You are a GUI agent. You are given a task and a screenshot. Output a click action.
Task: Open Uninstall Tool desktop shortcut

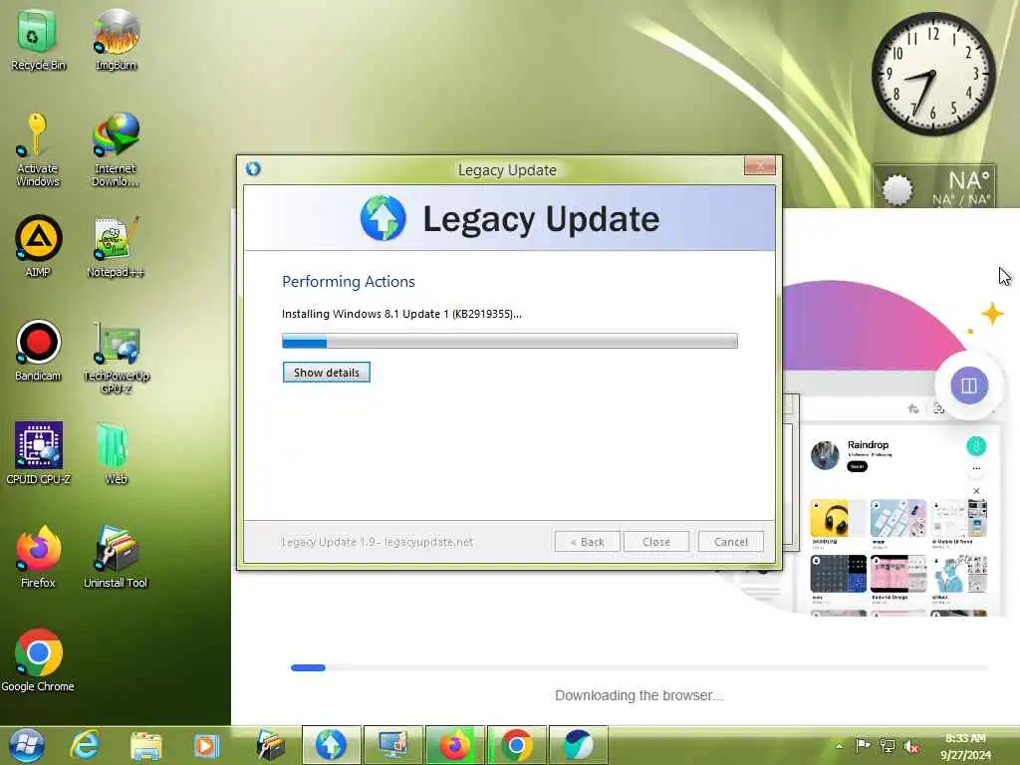click(x=116, y=557)
